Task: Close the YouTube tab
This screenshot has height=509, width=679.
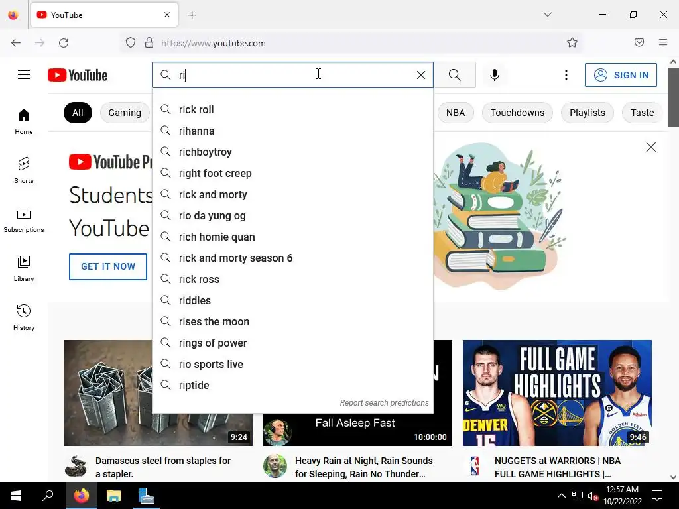Action: (167, 15)
